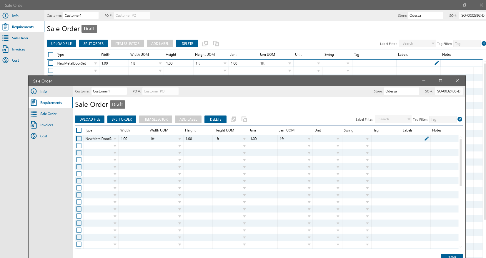Click the Customer PO input field in the front window
Image resolution: width=486 pixels, height=258 pixels.
point(160,91)
